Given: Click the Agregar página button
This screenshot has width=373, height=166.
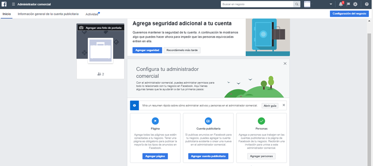Looking at the screenshot, I should tap(155, 156).
